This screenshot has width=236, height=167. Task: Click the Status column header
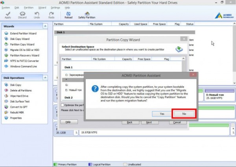188,24
